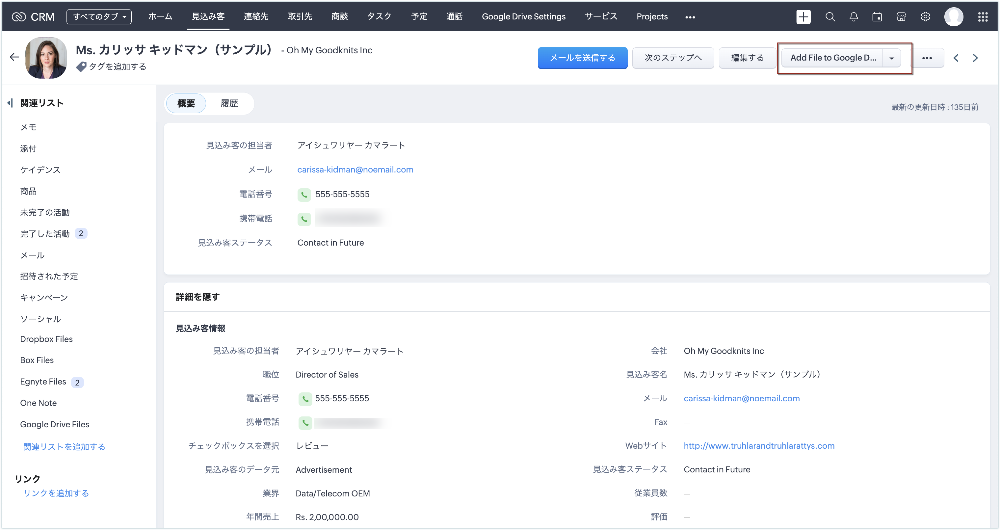Open the calendar icon in the top bar
1000x530 pixels.
click(x=877, y=17)
